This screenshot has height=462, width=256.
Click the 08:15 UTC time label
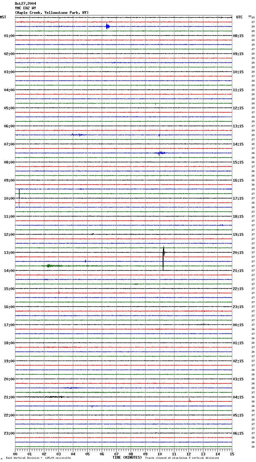238,36
